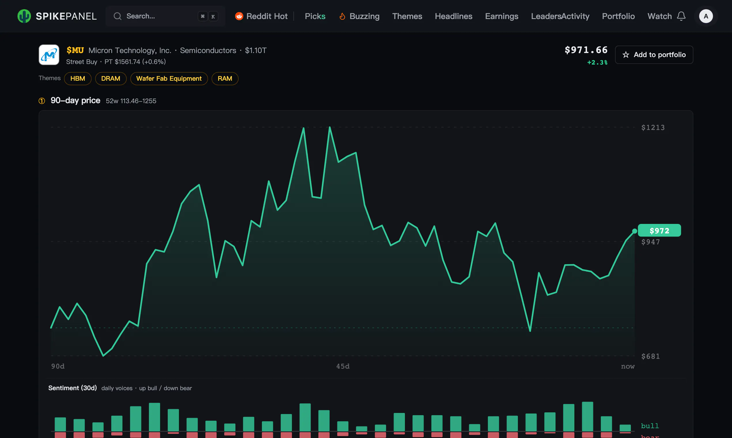The image size is (732, 438).
Task: Open notifications via the bell icon
Action: click(681, 16)
